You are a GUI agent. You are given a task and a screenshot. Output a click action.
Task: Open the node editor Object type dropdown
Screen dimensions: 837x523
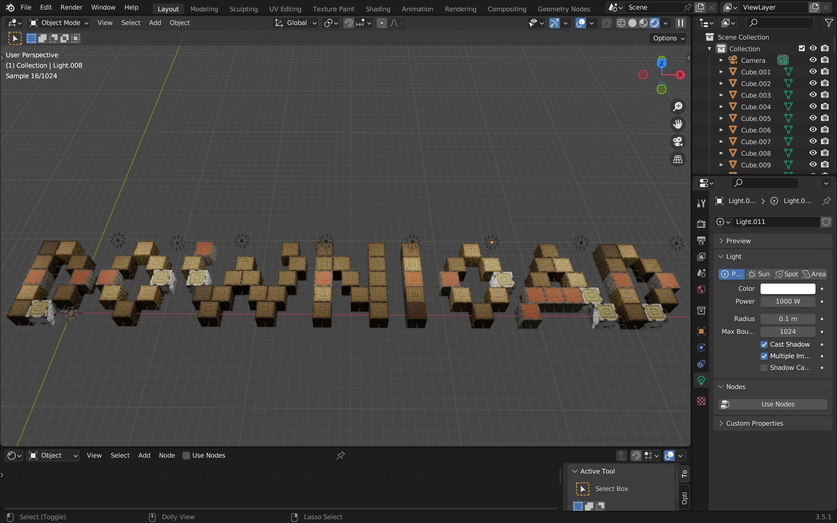(x=53, y=456)
